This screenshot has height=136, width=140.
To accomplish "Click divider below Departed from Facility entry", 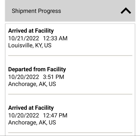I will [x=70, y=94].
